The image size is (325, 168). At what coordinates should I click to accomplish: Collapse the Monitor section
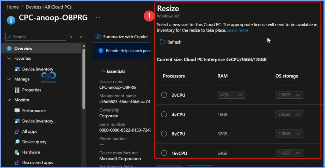pos(9,100)
